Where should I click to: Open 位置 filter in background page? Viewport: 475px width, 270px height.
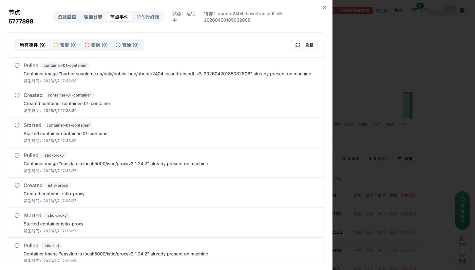[405, 159]
